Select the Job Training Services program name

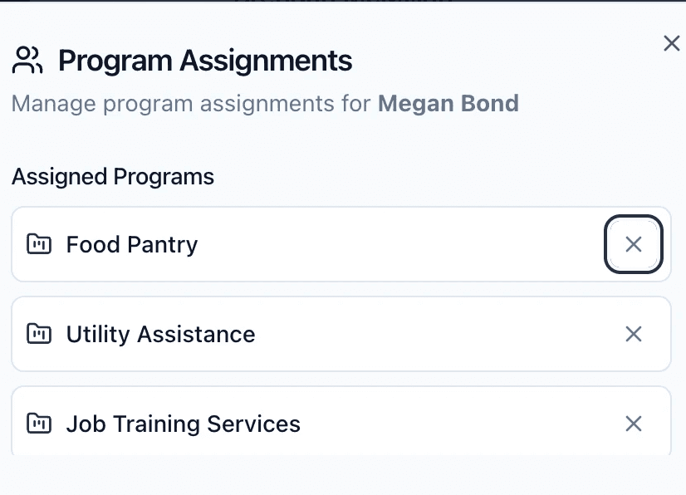183,424
